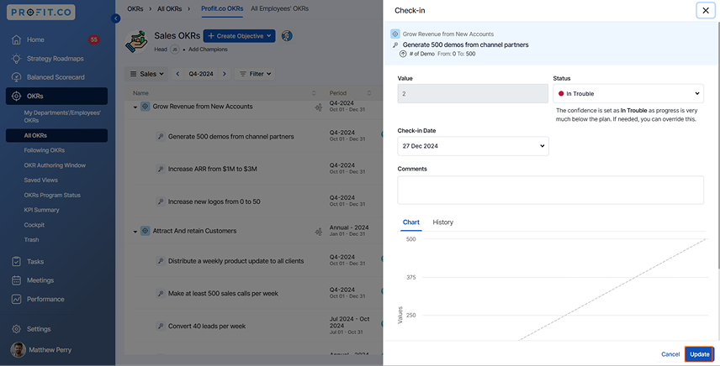The width and height of the screenshot is (720, 366).
Task: Open Trash
Action: coord(31,239)
